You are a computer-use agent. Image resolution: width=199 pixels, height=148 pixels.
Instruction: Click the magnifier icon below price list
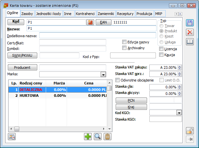pos(97,137)
